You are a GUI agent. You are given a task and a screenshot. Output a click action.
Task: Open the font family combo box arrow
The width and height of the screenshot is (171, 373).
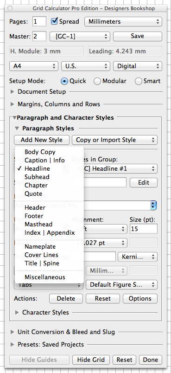coord(154,206)
